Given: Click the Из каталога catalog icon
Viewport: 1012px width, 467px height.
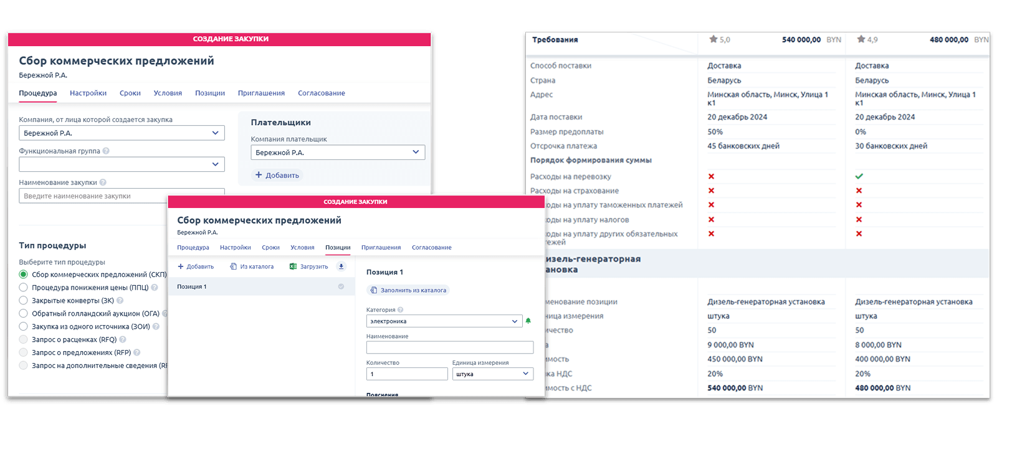Looking at the screenshot, I should pyautogui.click(x=234, y=267).
